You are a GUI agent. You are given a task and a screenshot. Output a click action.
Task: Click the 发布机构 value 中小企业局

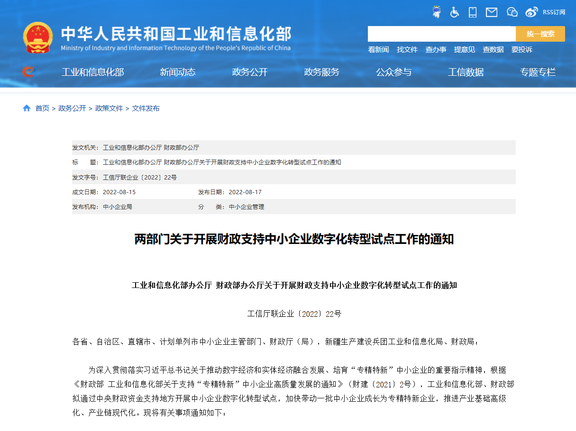click(118, 207)
